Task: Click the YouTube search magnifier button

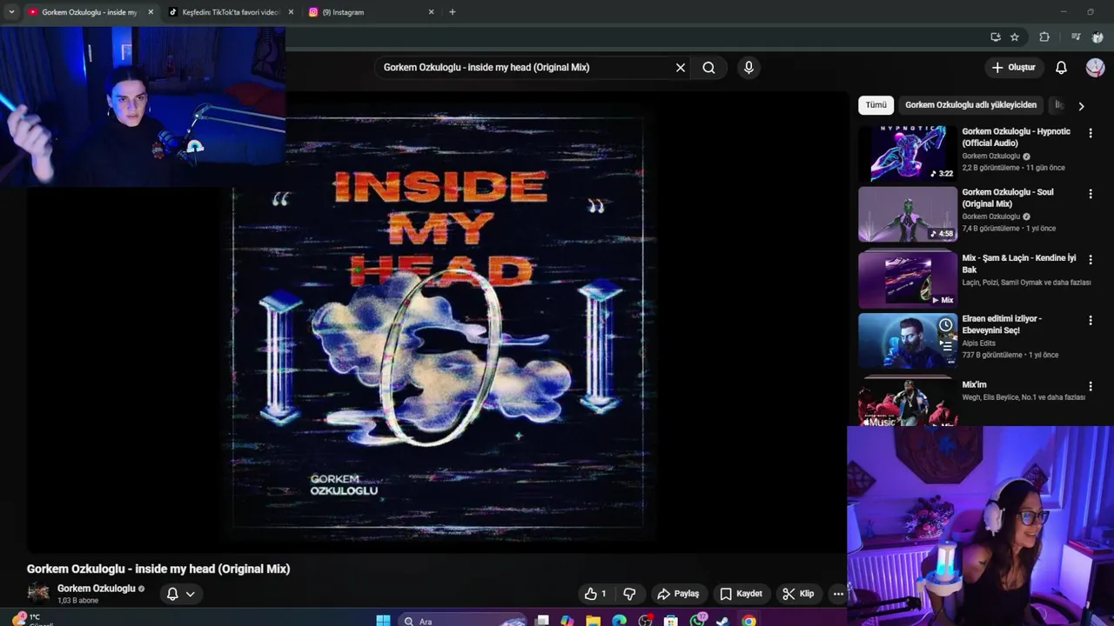Action: (x=708, y=68)
